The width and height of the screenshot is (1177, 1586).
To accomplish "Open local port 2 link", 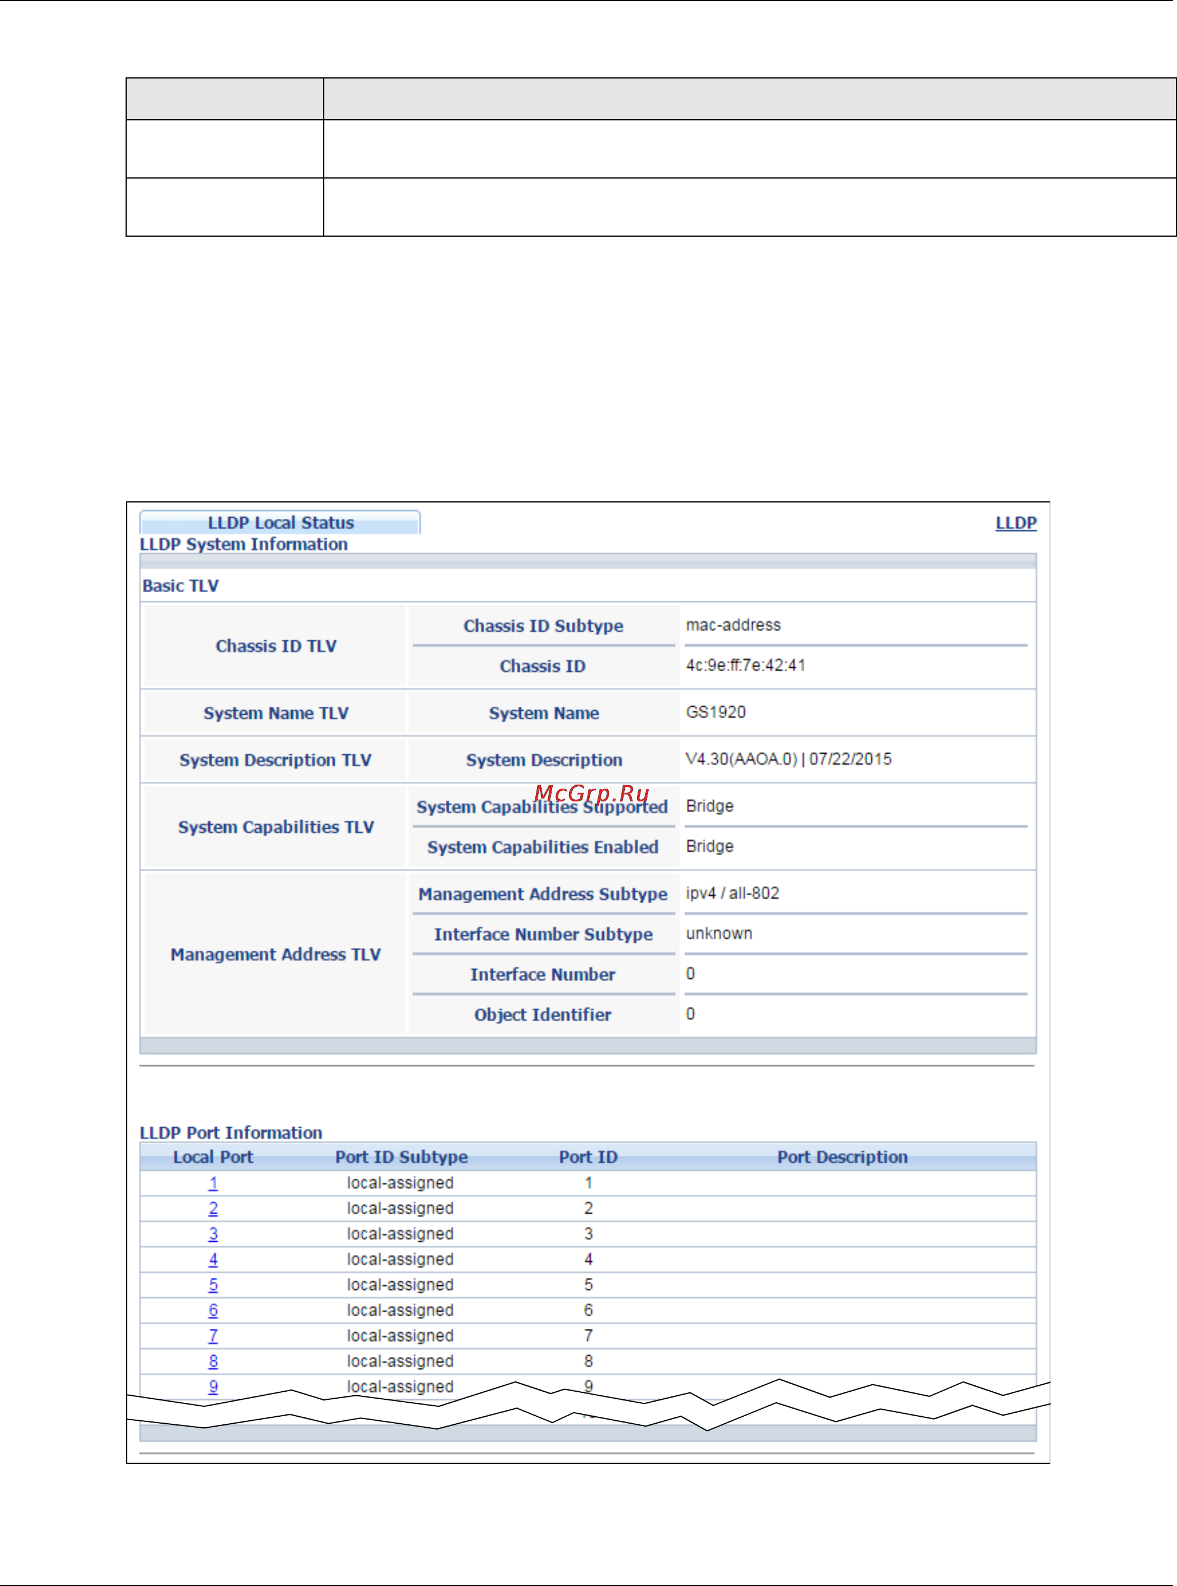I will pyautogui.click(x=213, y=1209).
